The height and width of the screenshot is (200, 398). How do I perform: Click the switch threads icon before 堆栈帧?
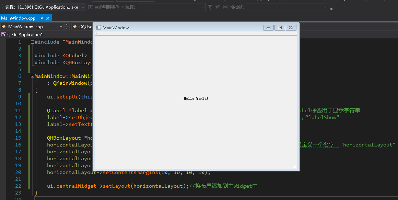click(225, 7)
